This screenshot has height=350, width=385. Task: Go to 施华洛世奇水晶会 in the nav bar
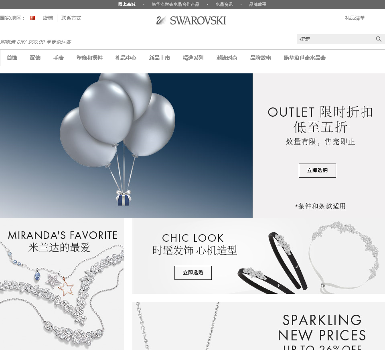tap(304, 58)
